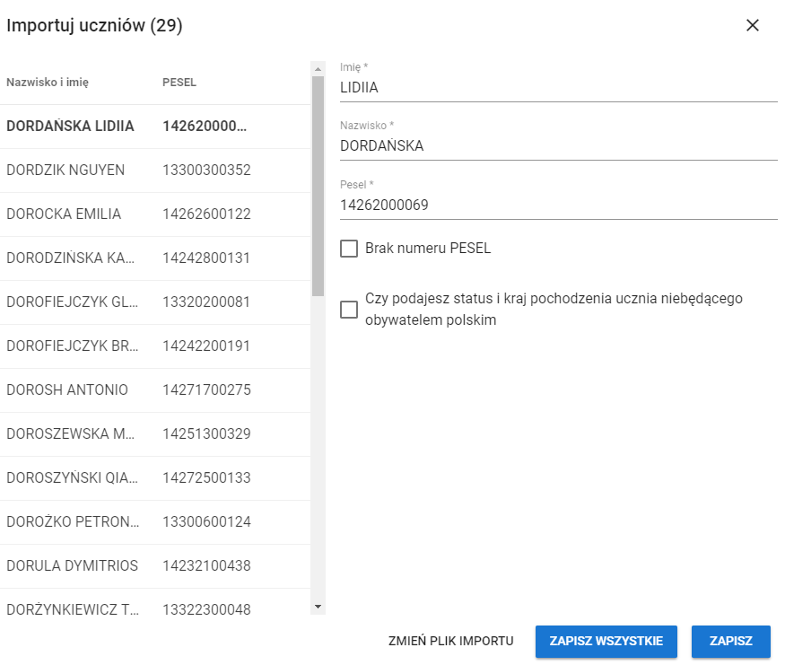Select the DORDAŃSKA LIDIIA entry
This screenshot has height=665, width=785.
tap(70, 127)
